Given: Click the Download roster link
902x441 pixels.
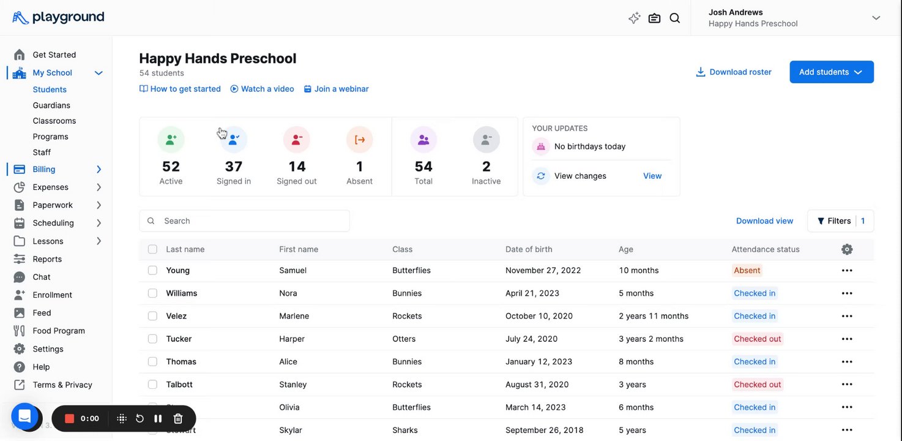Looking at the screenshot, I should coord(734,72).
